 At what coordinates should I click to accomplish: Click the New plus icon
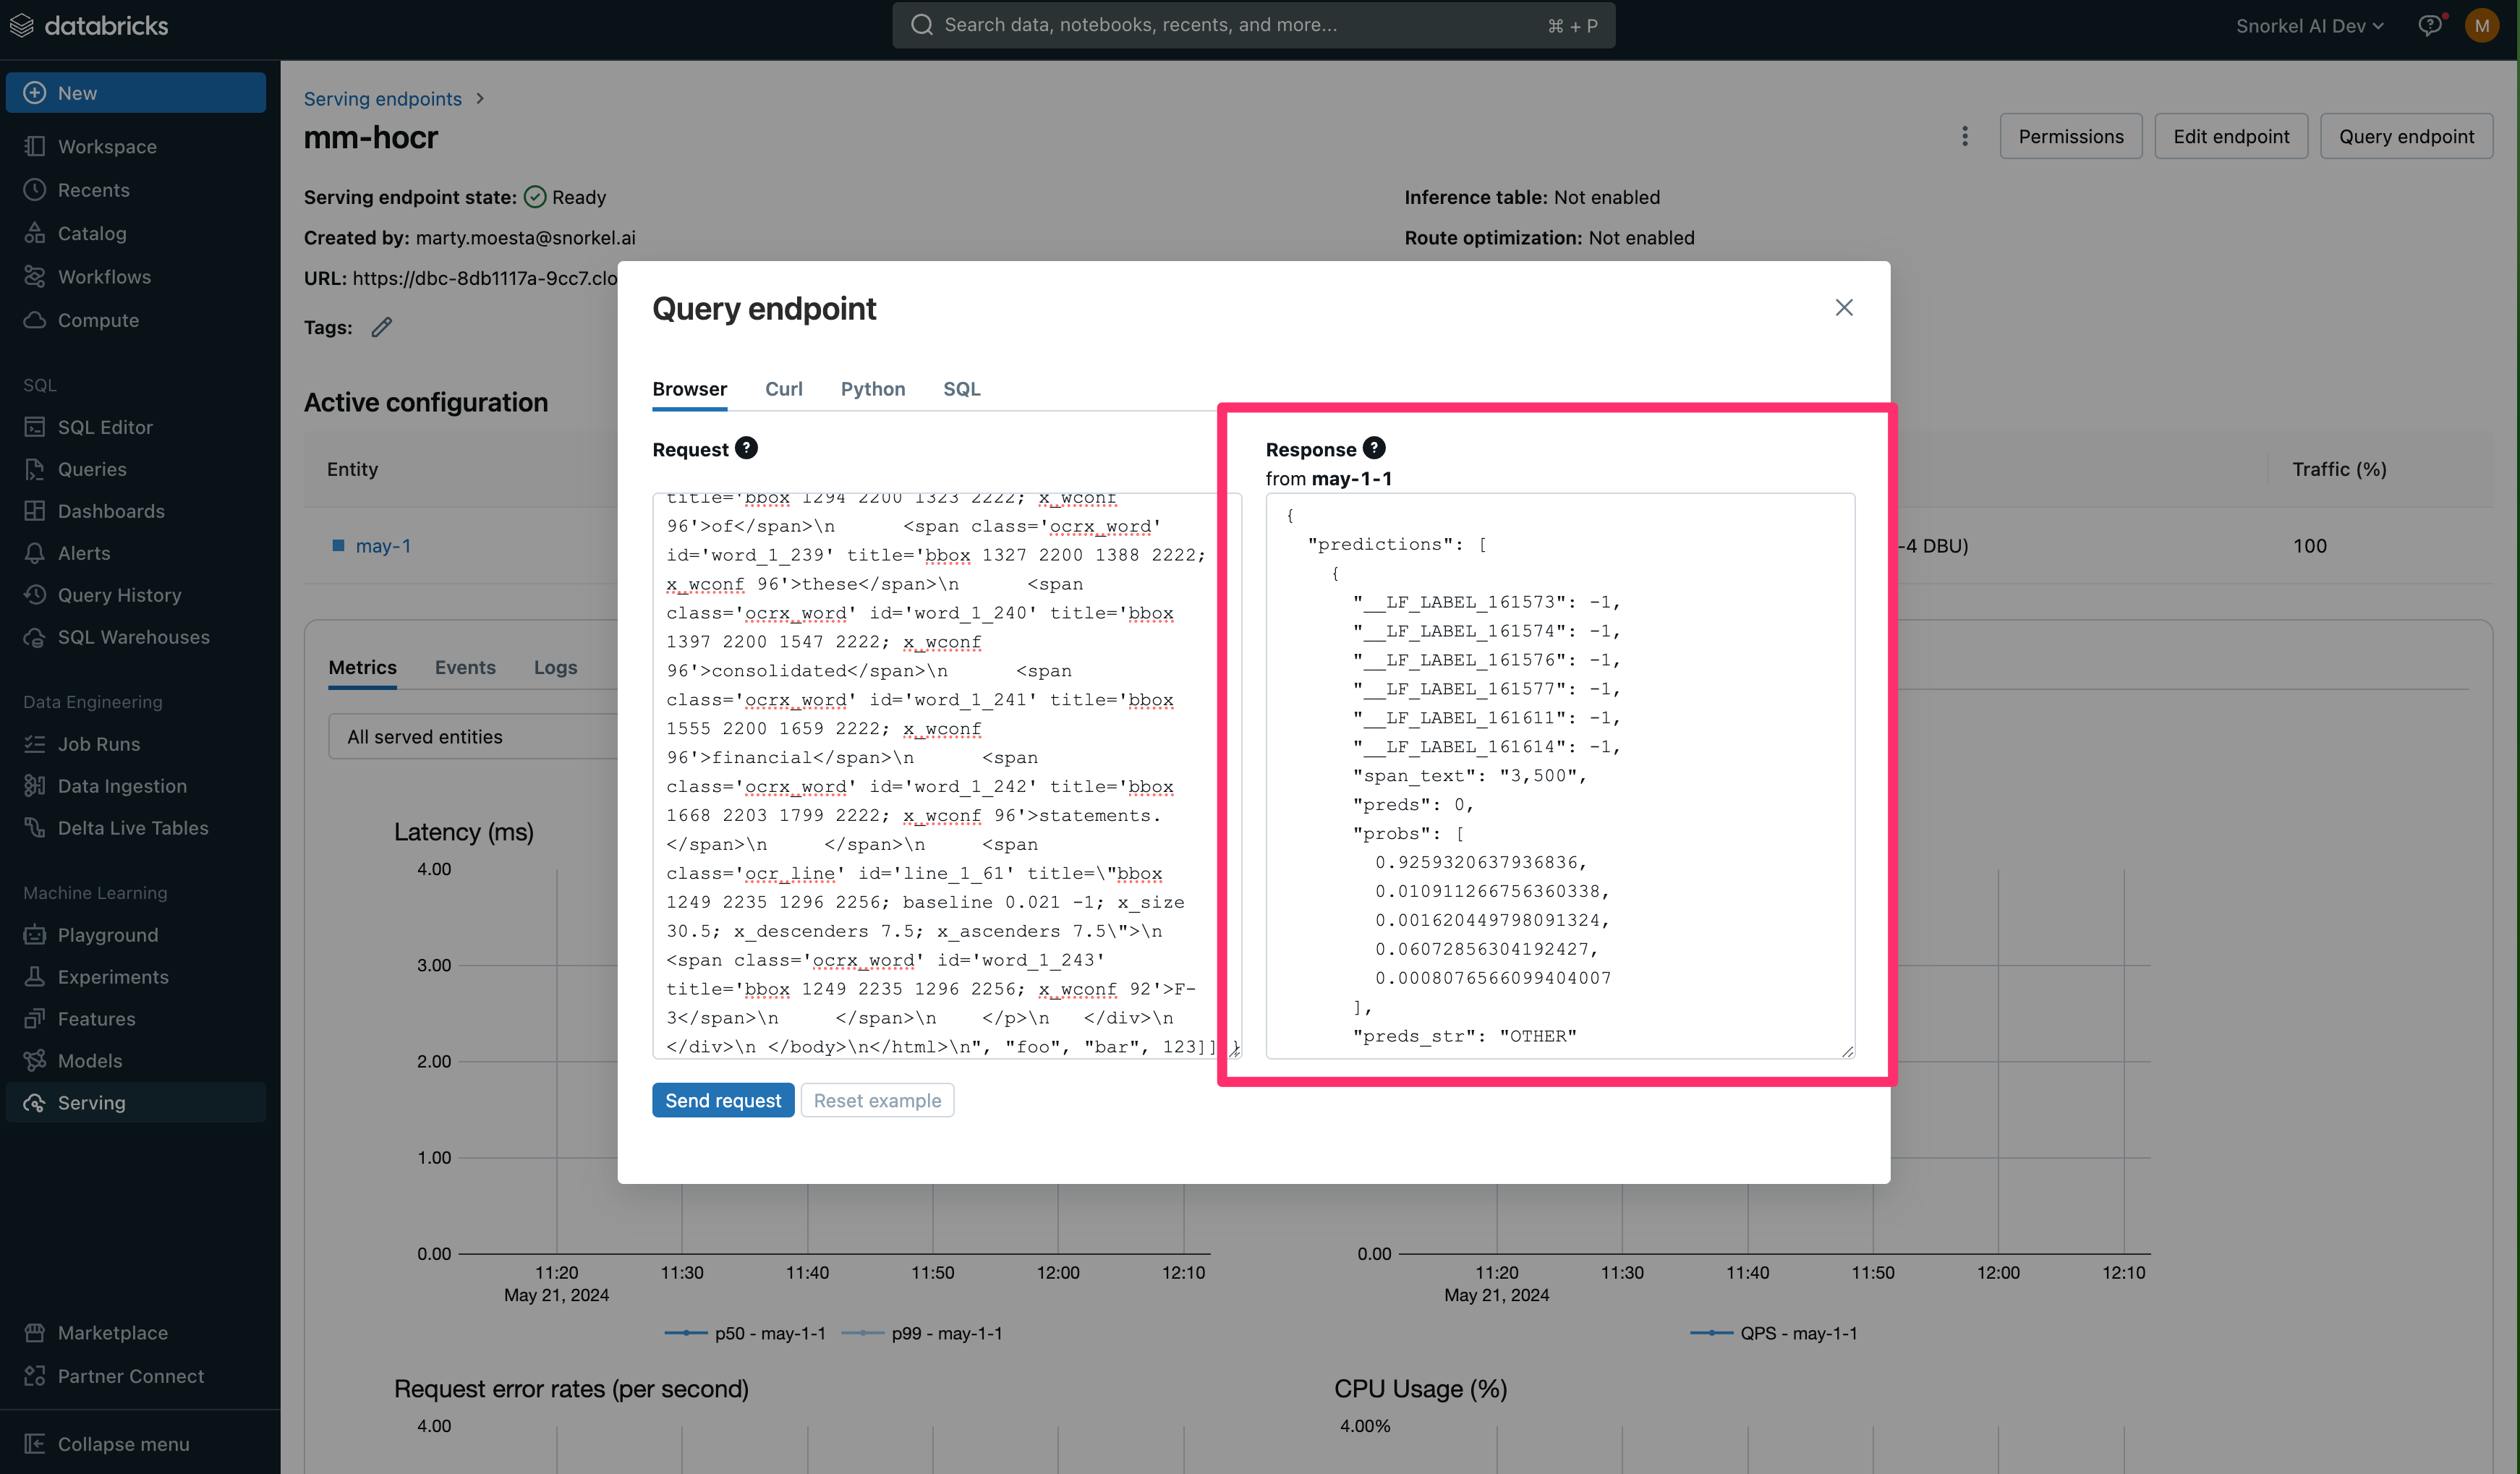tap(35, 93)
